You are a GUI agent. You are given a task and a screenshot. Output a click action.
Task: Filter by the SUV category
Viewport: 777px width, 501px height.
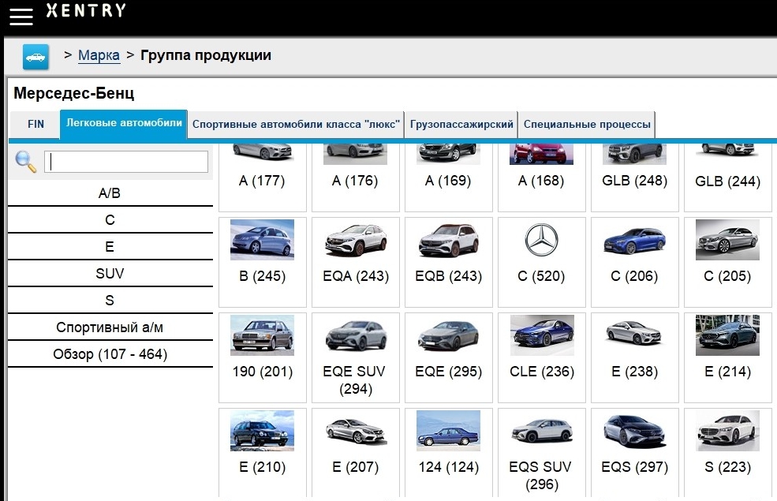110,274
